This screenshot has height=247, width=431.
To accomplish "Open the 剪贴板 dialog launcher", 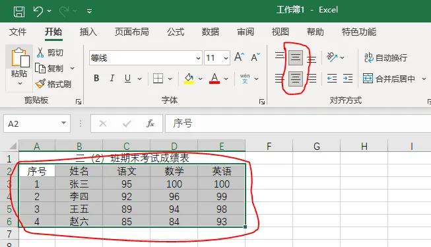I will (79, 102).
